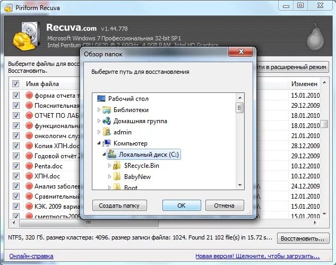The height and width of the screenshot is (265, 336).
Task: Expand the BabyNew folder node
Action: point(109,177)
